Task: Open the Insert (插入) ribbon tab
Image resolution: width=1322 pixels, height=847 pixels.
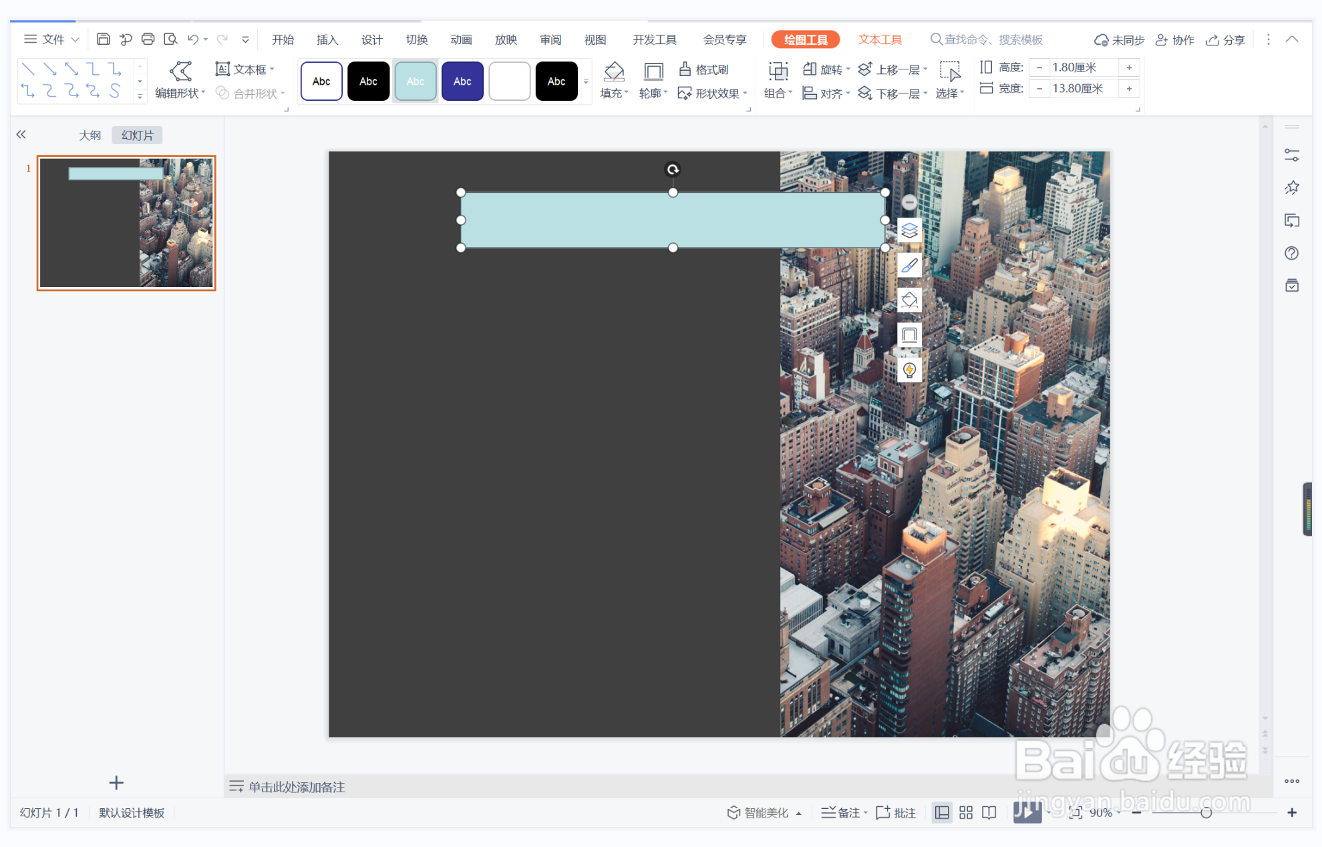Action: coord(327,39)
